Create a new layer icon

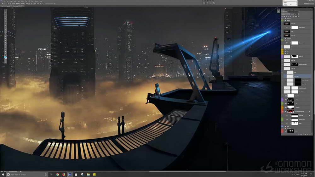(307, 134)
